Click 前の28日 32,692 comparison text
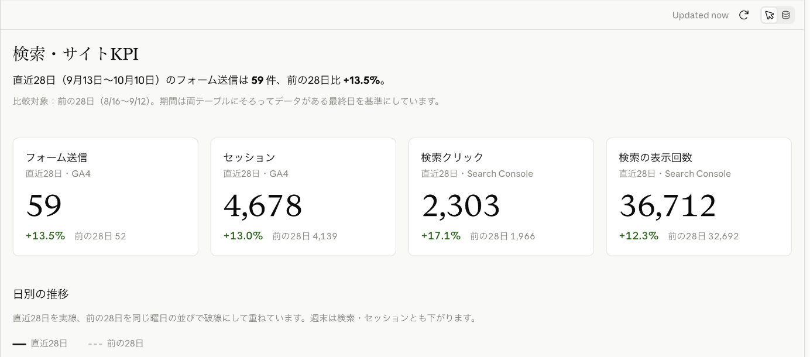810x357 pixels. pyautogui.click(x=703, y=236)
